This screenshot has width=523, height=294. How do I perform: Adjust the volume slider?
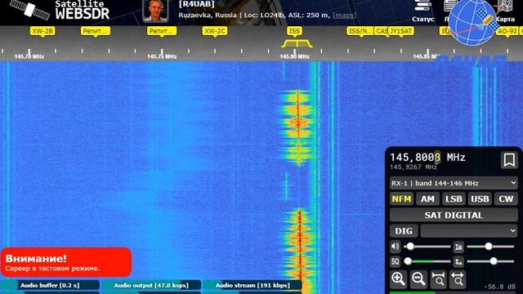pos(427,247)
